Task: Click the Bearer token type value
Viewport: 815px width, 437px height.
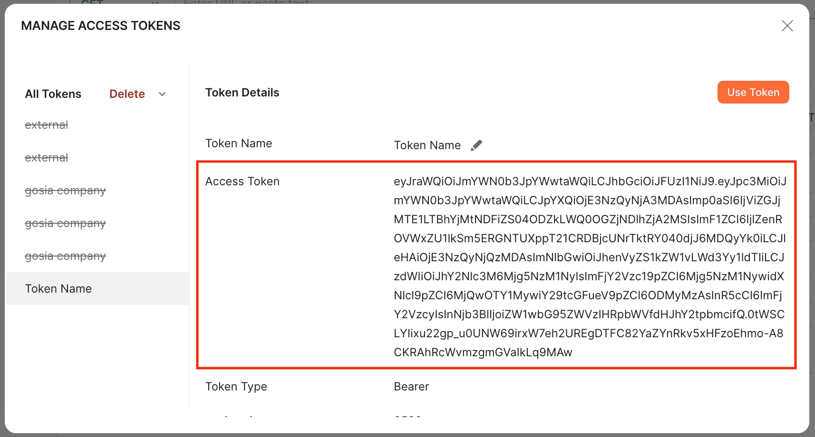Action: (x=411, y=387)
